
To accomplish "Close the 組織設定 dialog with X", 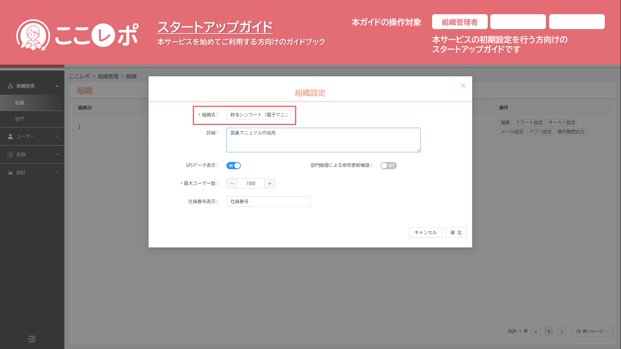I will [x=463, y=85].
